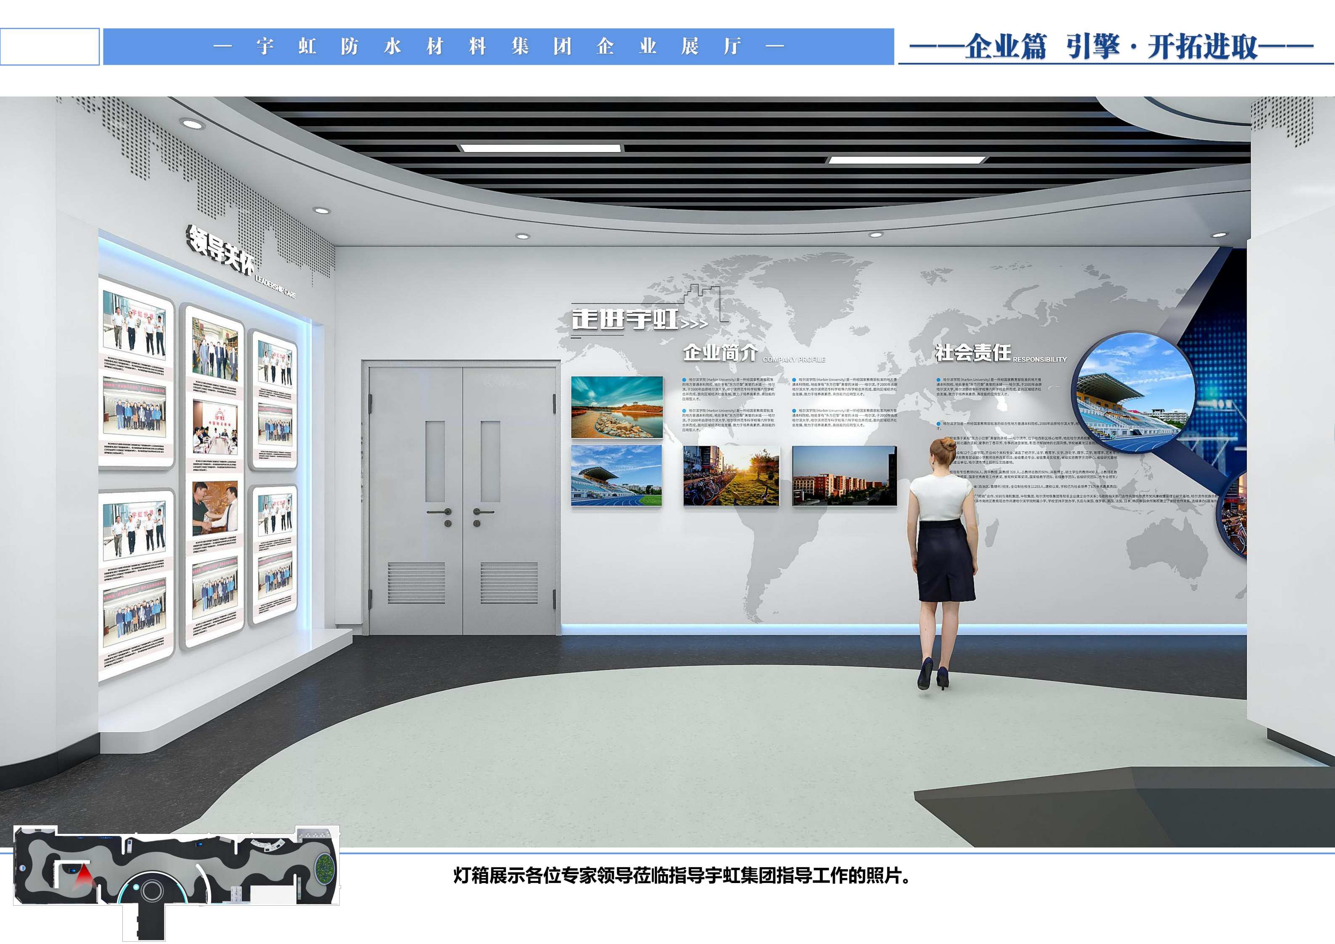Click the sunset campus bicycles photo
This screenshot has width=1335, height=944.
[x=731, y=476]
